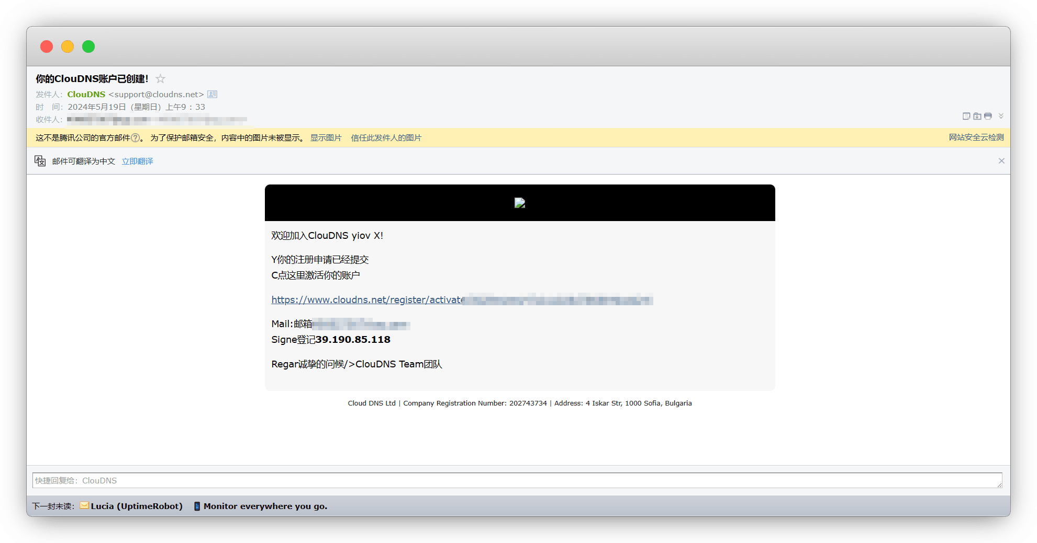The width and height of the screenshot is (1037, 543).
Task: Click the sender name ClouDNS
Action: click(x=86, y=95)
